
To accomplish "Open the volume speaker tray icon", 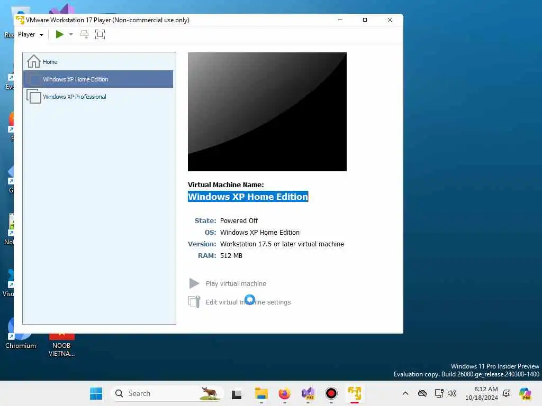I will tap(452, 393).
